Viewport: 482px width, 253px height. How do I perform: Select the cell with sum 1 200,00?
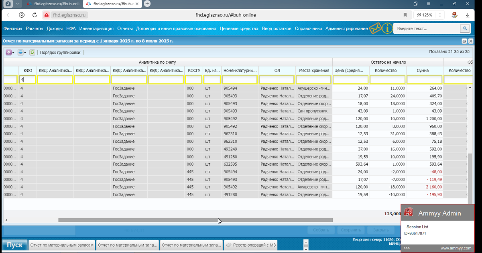pos(425,119)
